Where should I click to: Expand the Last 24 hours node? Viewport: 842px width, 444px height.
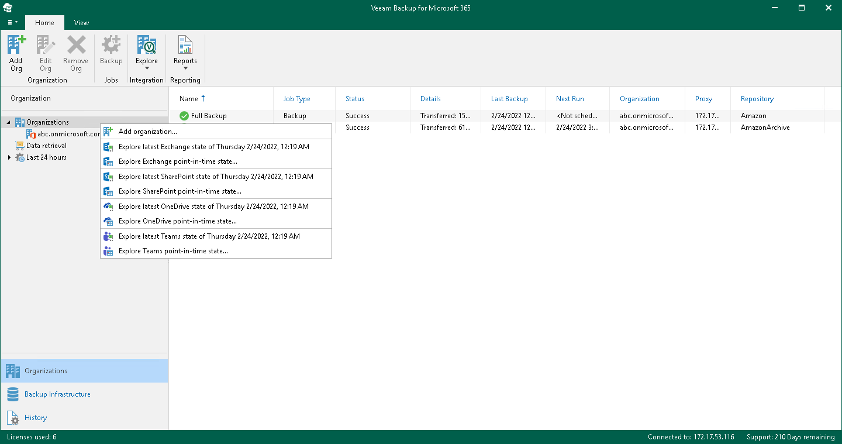[9, 157]
